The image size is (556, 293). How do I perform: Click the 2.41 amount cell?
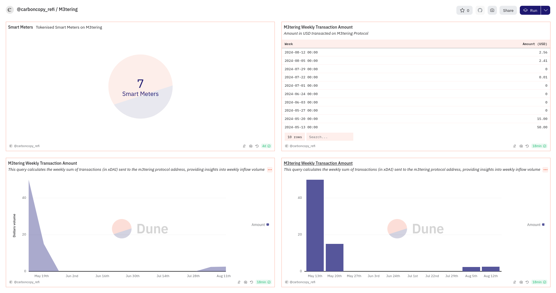point(543,61)
